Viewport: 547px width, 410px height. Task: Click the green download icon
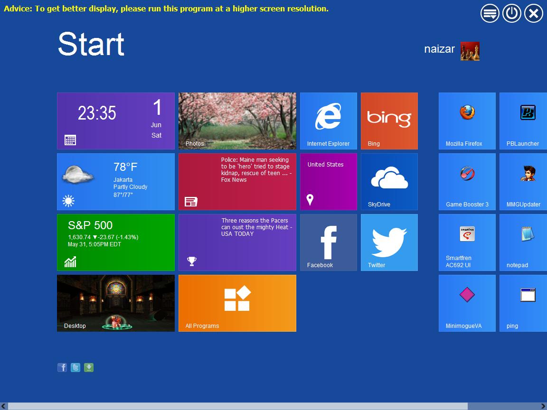(x=89, y=367)
